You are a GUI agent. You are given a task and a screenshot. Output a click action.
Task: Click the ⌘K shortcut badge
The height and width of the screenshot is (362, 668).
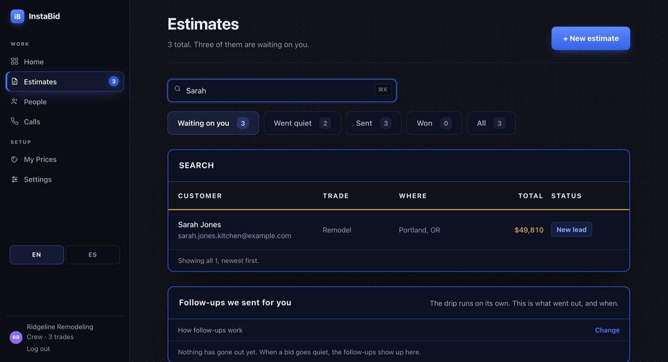pyautogui.click(x=383, y=90)
